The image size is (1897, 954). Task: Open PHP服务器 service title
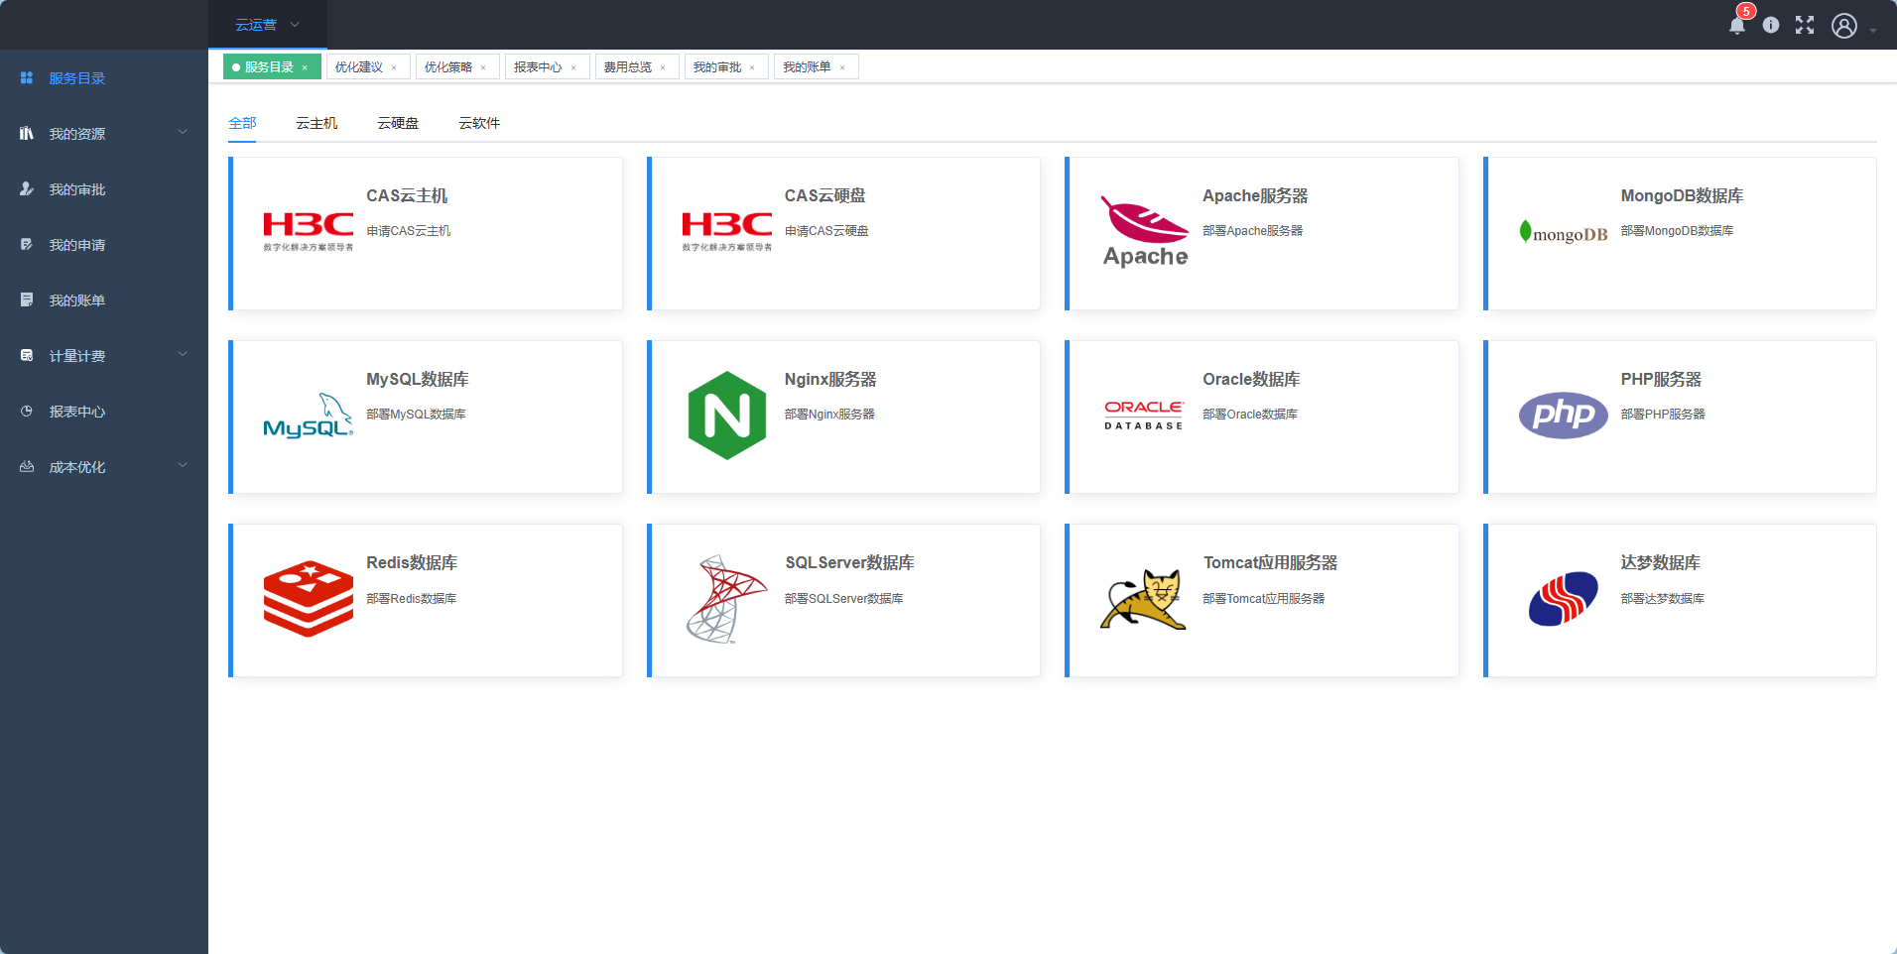coord(1661,379)
